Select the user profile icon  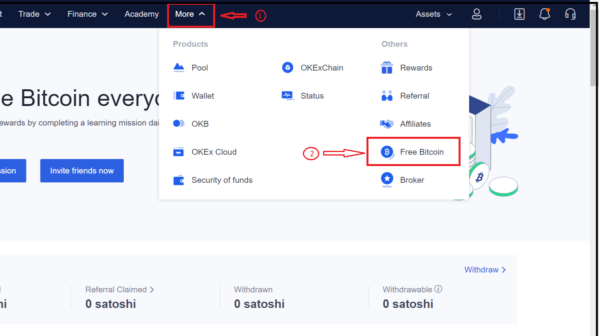(x=476, y=14)
